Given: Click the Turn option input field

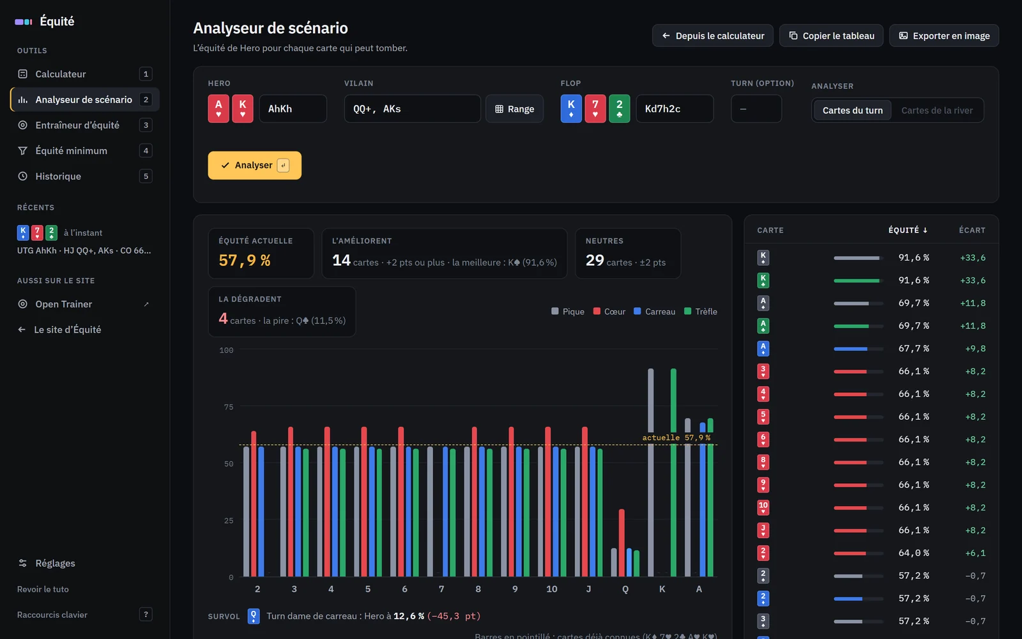Looking at the screenshot, I should click(756, 109).
